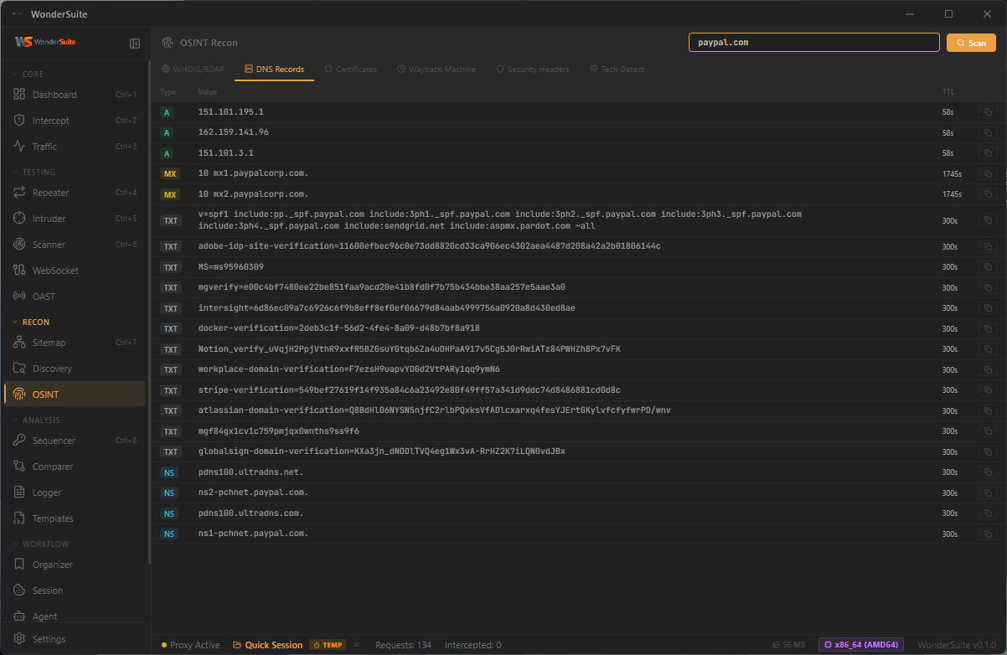Select the DNS Records tab
Screen dimensions: 1007x655
[x=274, y=70]
